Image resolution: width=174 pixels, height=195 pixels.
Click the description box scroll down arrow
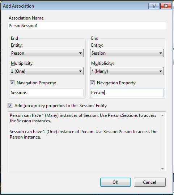tap(162, 169)
